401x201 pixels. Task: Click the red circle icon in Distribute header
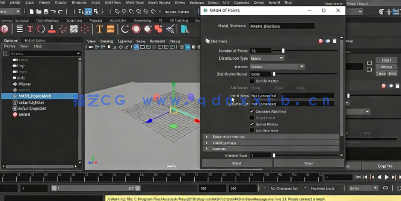(x=321, y=41)
